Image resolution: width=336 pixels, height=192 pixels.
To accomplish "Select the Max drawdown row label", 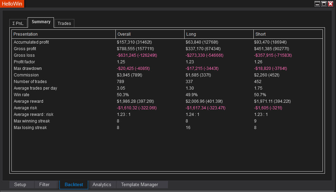I will 26,68.
